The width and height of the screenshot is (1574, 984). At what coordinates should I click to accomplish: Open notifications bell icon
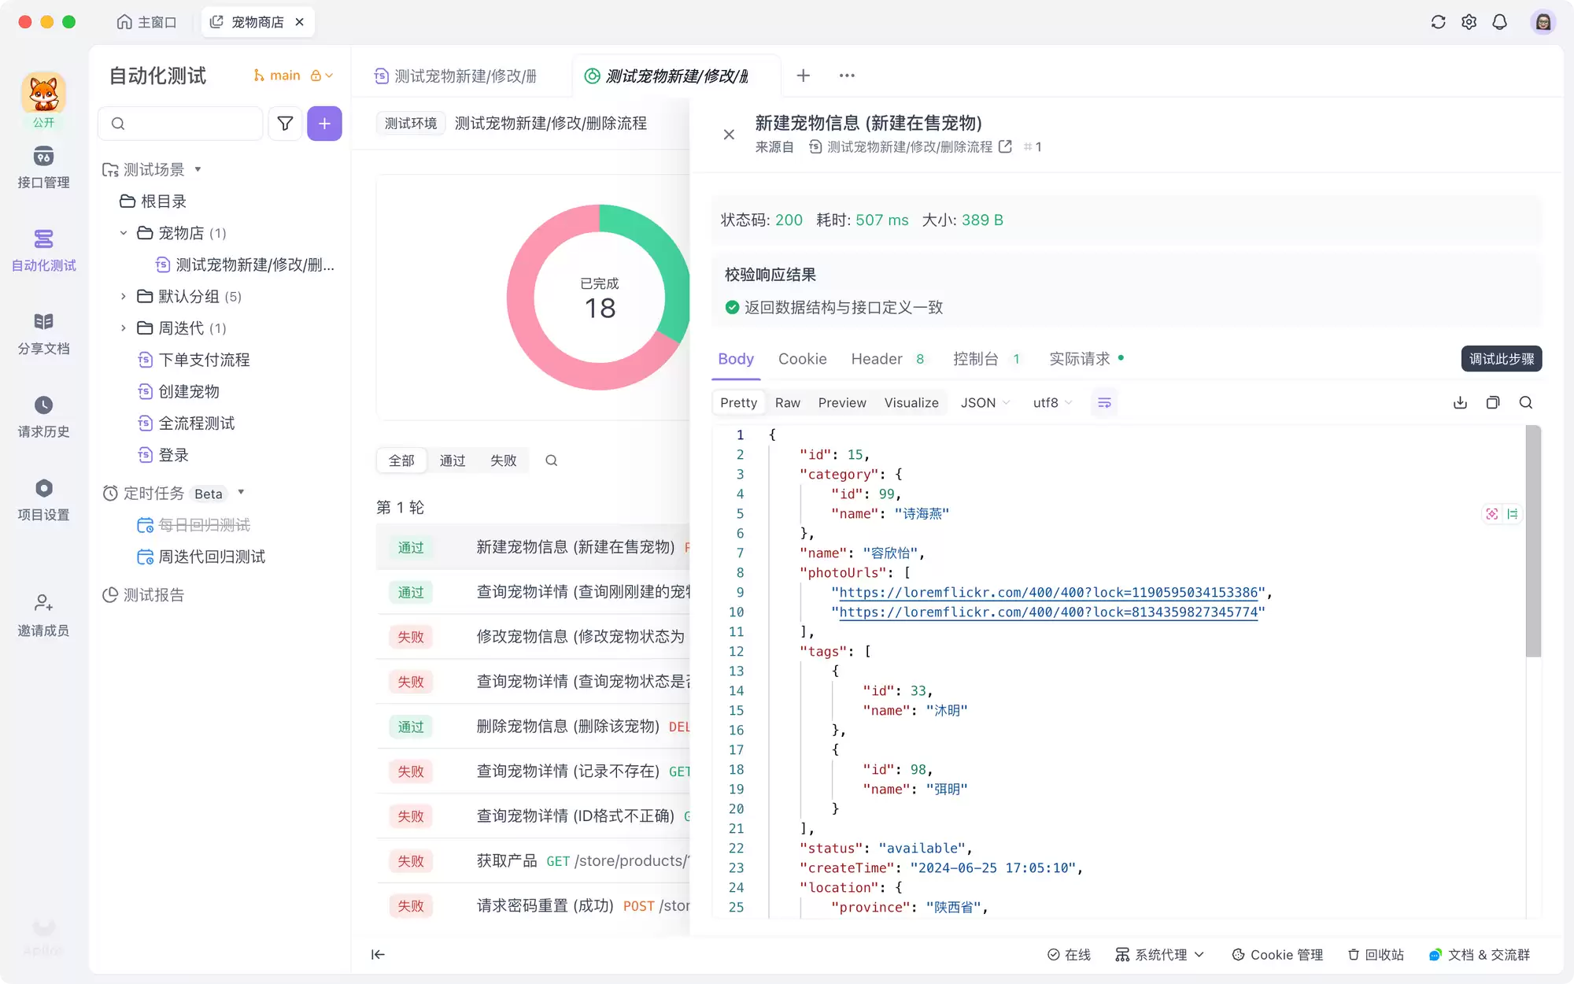1499,22
